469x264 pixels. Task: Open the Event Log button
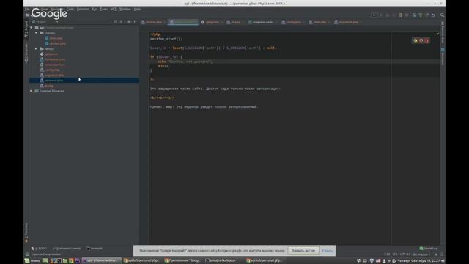pos(428,249)
